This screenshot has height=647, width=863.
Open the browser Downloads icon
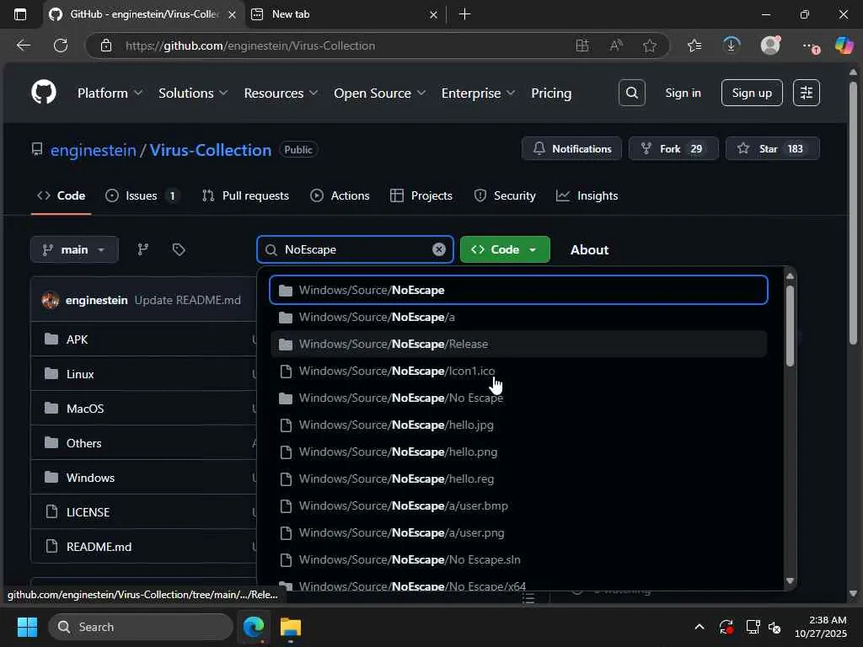(732, 45)
